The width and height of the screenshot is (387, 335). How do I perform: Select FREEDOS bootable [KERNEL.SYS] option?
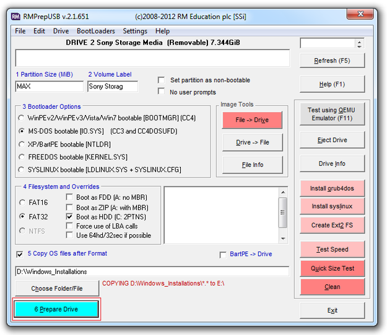(22, 157)
